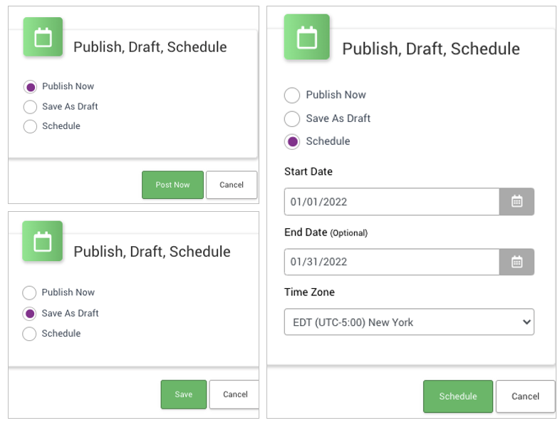Click the End Date input field
Viewport: 560px width, 423px height.
(391, 262)
